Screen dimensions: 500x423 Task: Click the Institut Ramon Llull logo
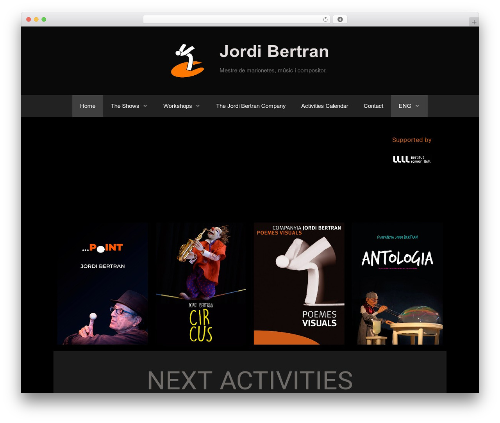[x=412, y=159]
